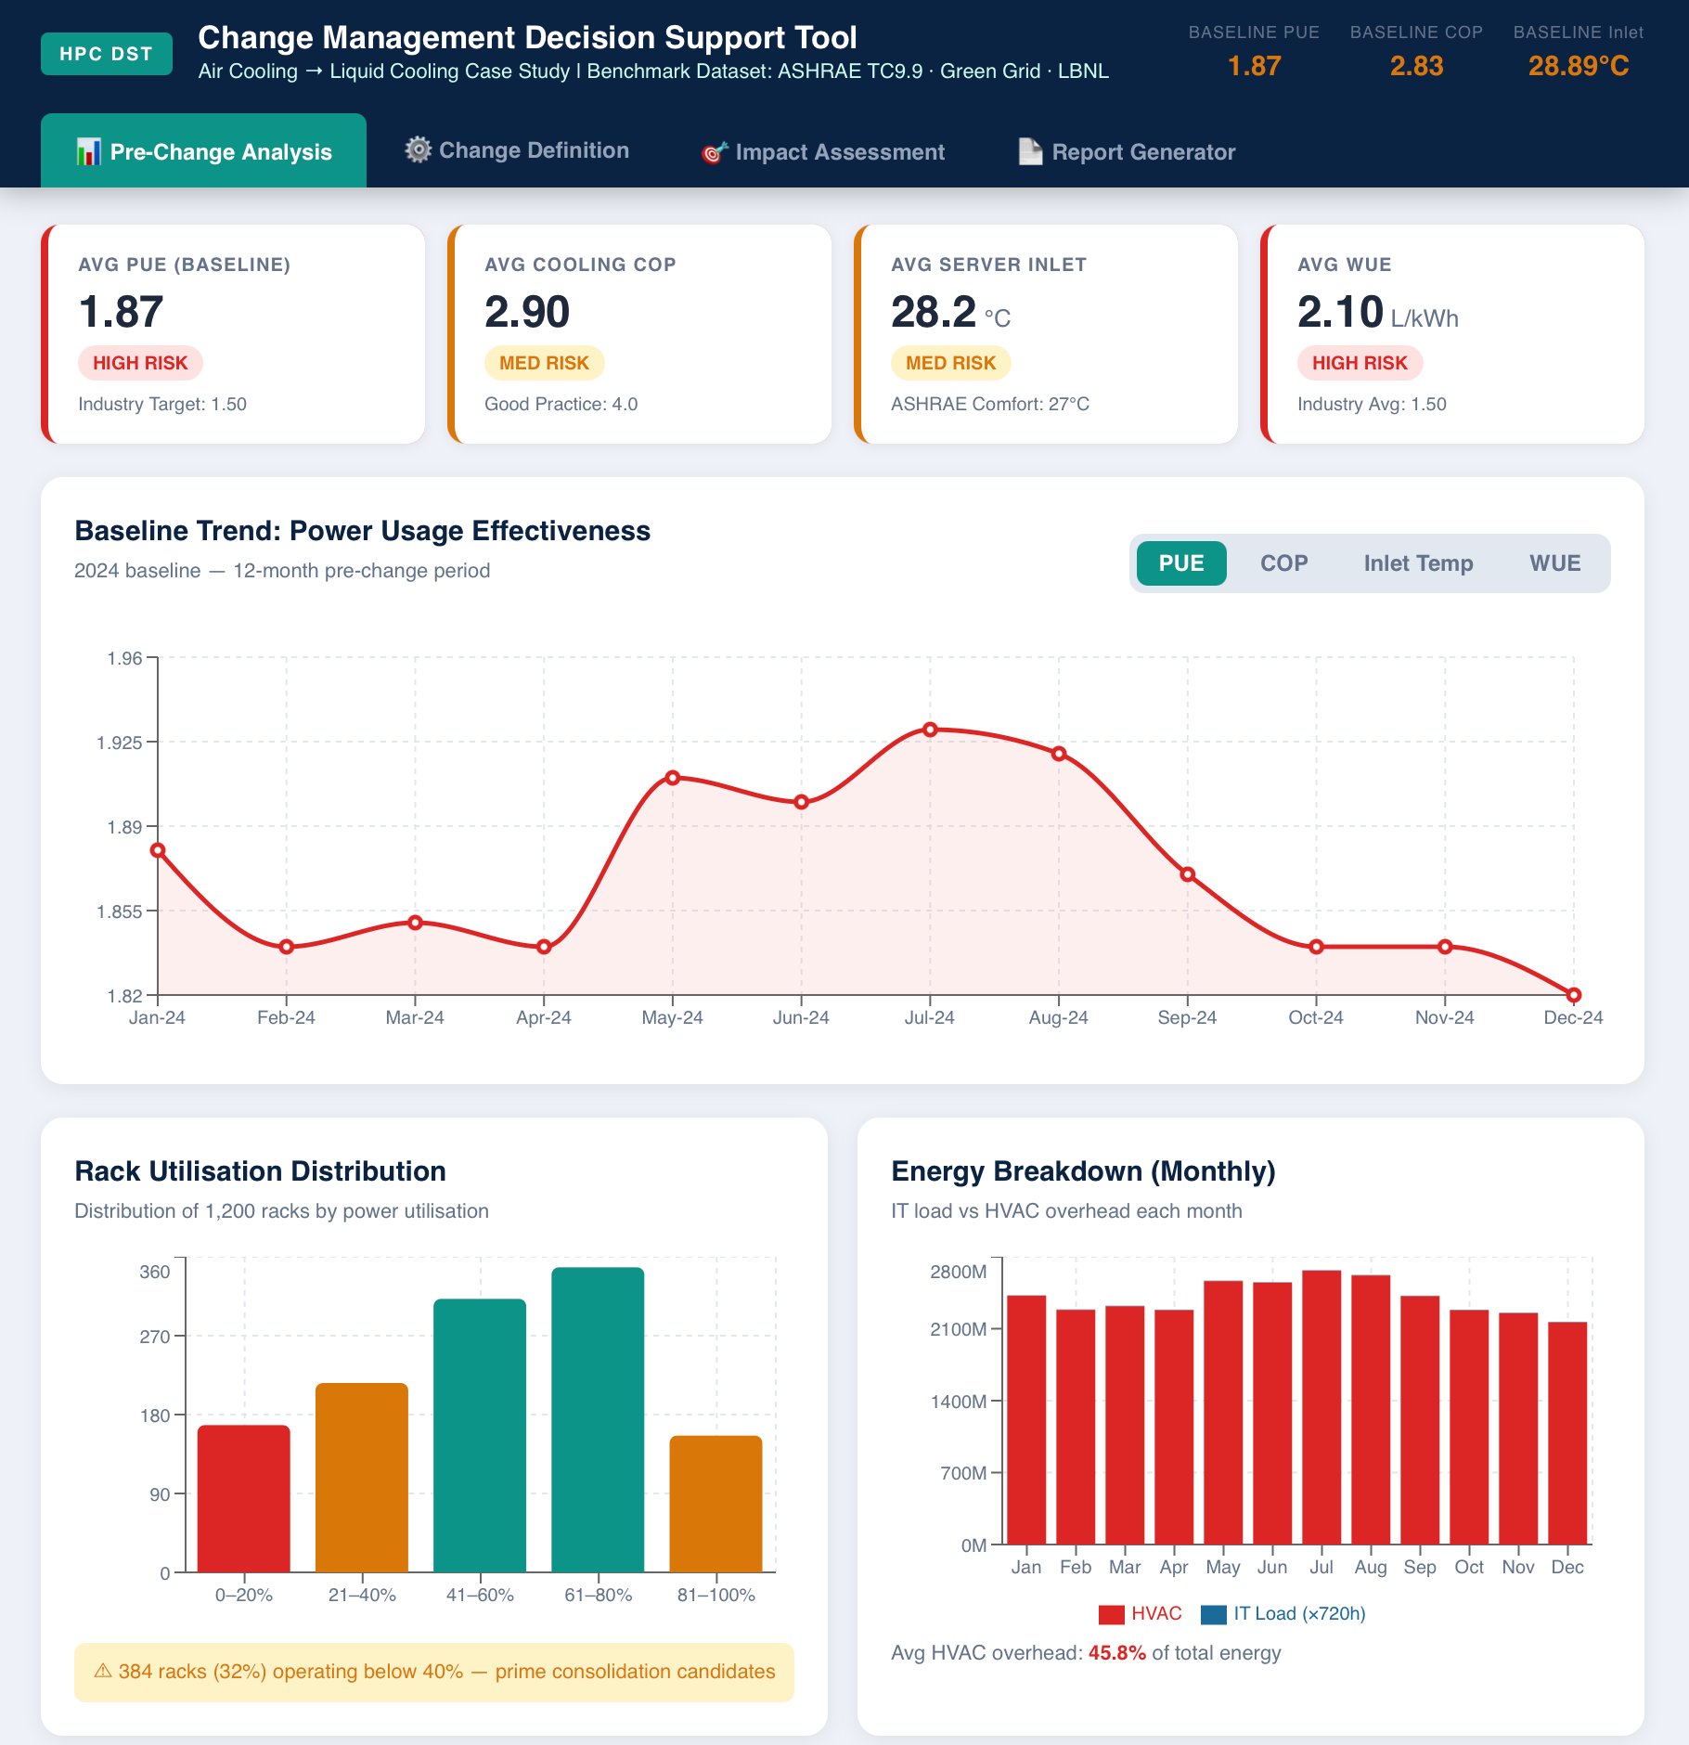Click the document icon beside Report Generator

(1030, 152)
